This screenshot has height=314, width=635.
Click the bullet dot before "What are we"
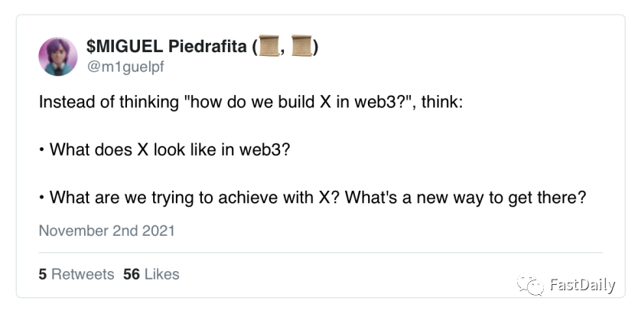[x=41, y=198]
